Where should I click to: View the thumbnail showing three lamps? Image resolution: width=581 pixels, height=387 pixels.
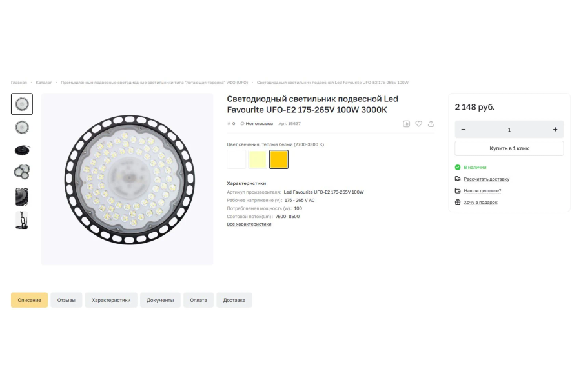[22, 172]
